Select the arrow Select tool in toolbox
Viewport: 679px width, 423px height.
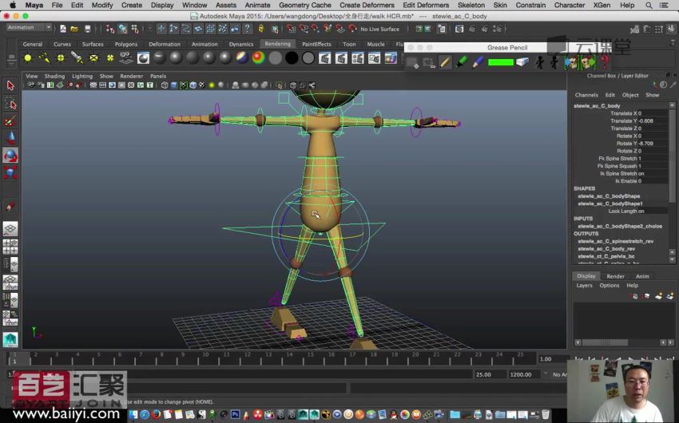click(10, 85)
